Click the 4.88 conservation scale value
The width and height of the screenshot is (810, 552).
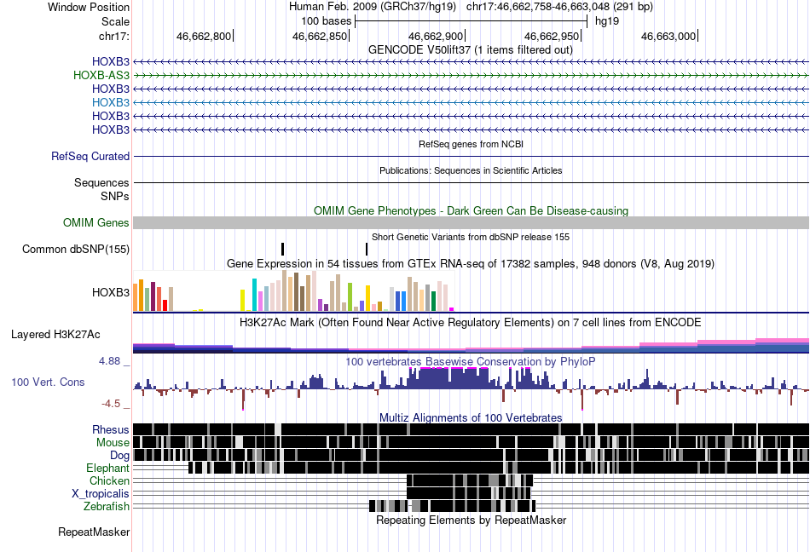point(109,361)
